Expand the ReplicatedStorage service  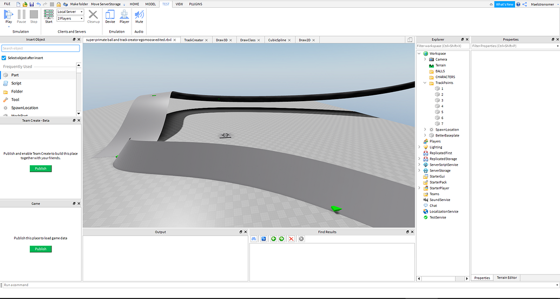[x=419, y=159]
